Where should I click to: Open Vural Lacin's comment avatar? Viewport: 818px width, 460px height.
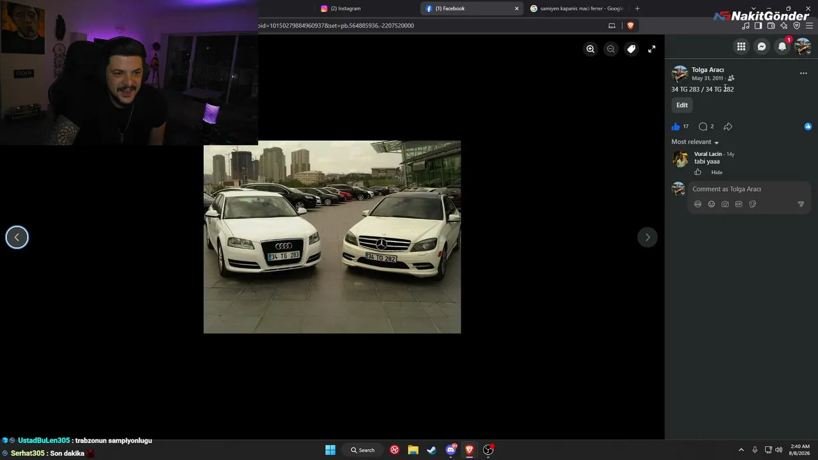click(680, 158)
